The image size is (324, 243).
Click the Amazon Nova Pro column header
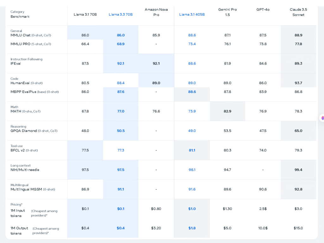(x=156, y=12)
